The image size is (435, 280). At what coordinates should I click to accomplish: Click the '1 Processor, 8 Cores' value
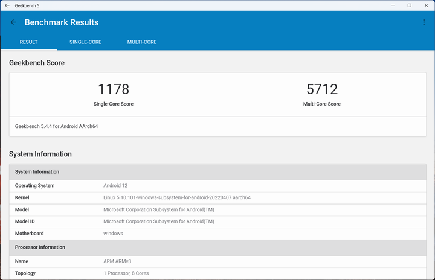126,273
